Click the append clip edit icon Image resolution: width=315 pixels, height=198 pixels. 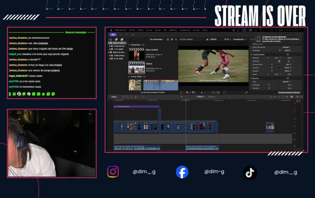(131, 97)
